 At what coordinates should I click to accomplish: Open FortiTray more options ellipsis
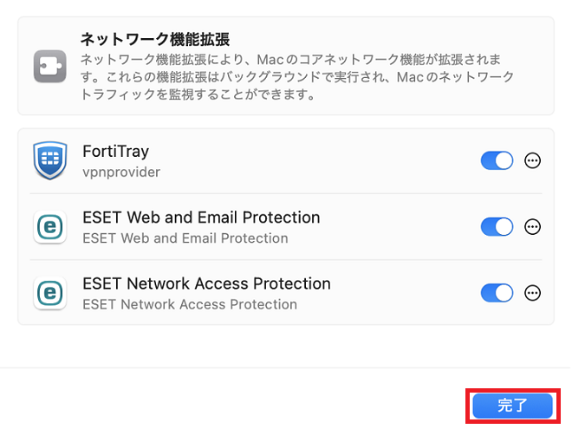533,160
